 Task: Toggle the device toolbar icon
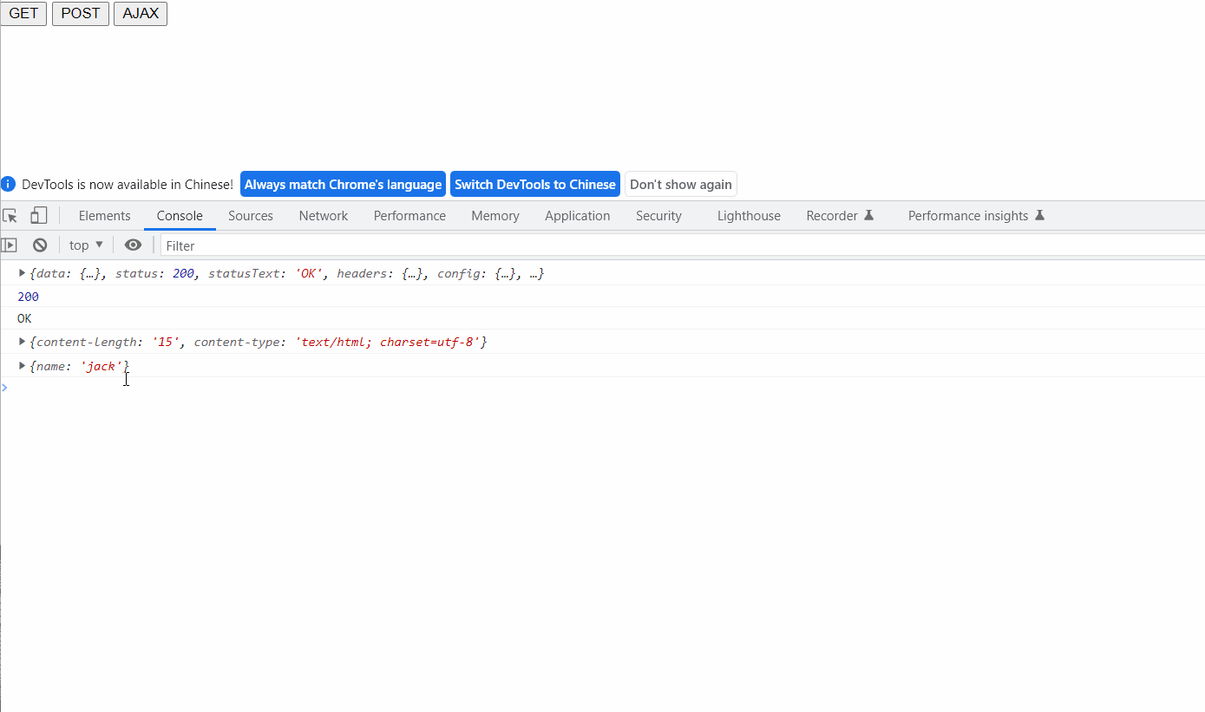click(x=39, y=216)
